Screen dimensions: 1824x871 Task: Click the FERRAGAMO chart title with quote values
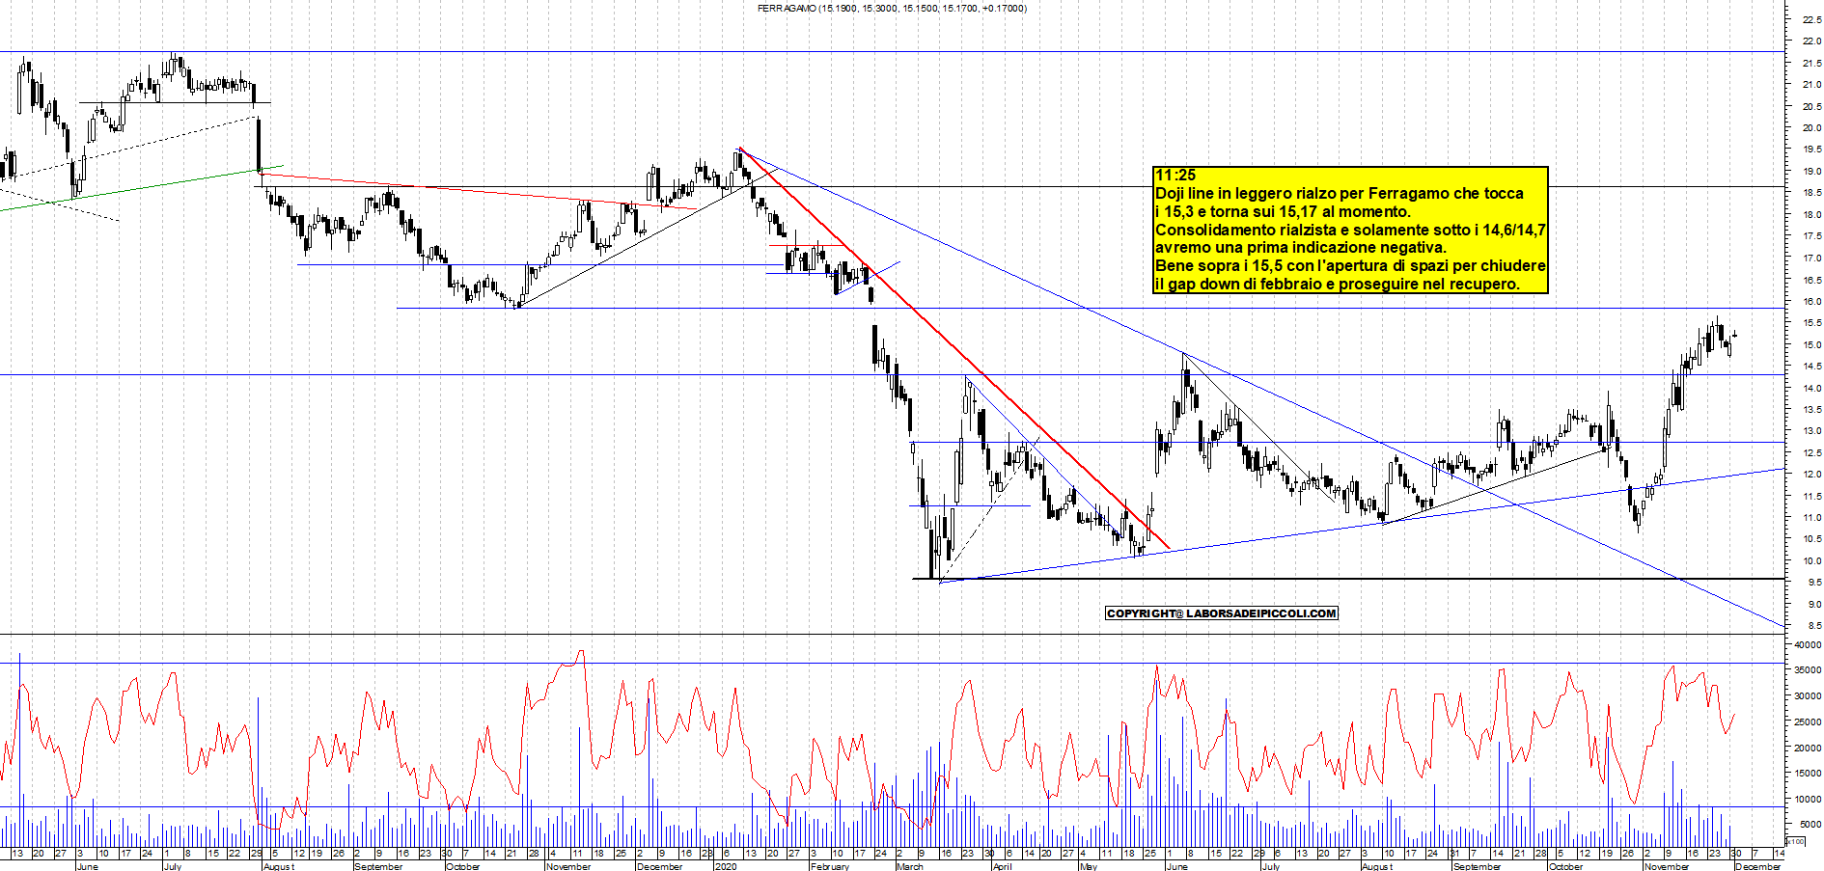coord(892,8)
